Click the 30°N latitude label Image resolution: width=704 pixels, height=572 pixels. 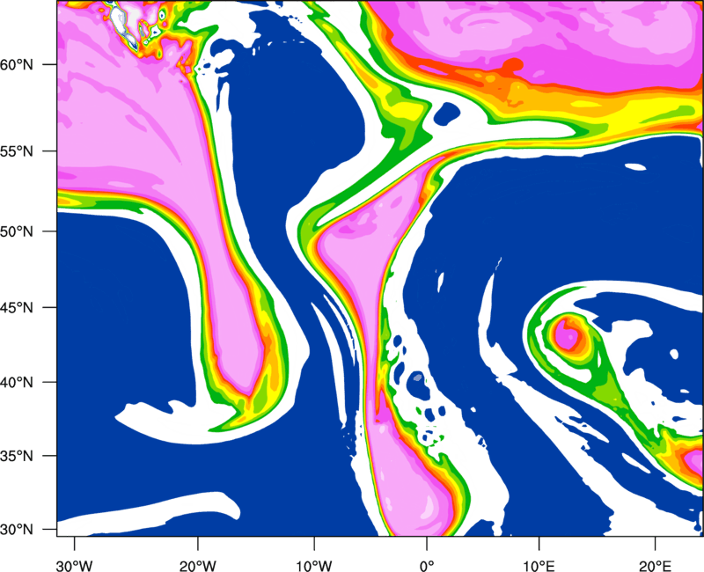(x=17, y=530)
